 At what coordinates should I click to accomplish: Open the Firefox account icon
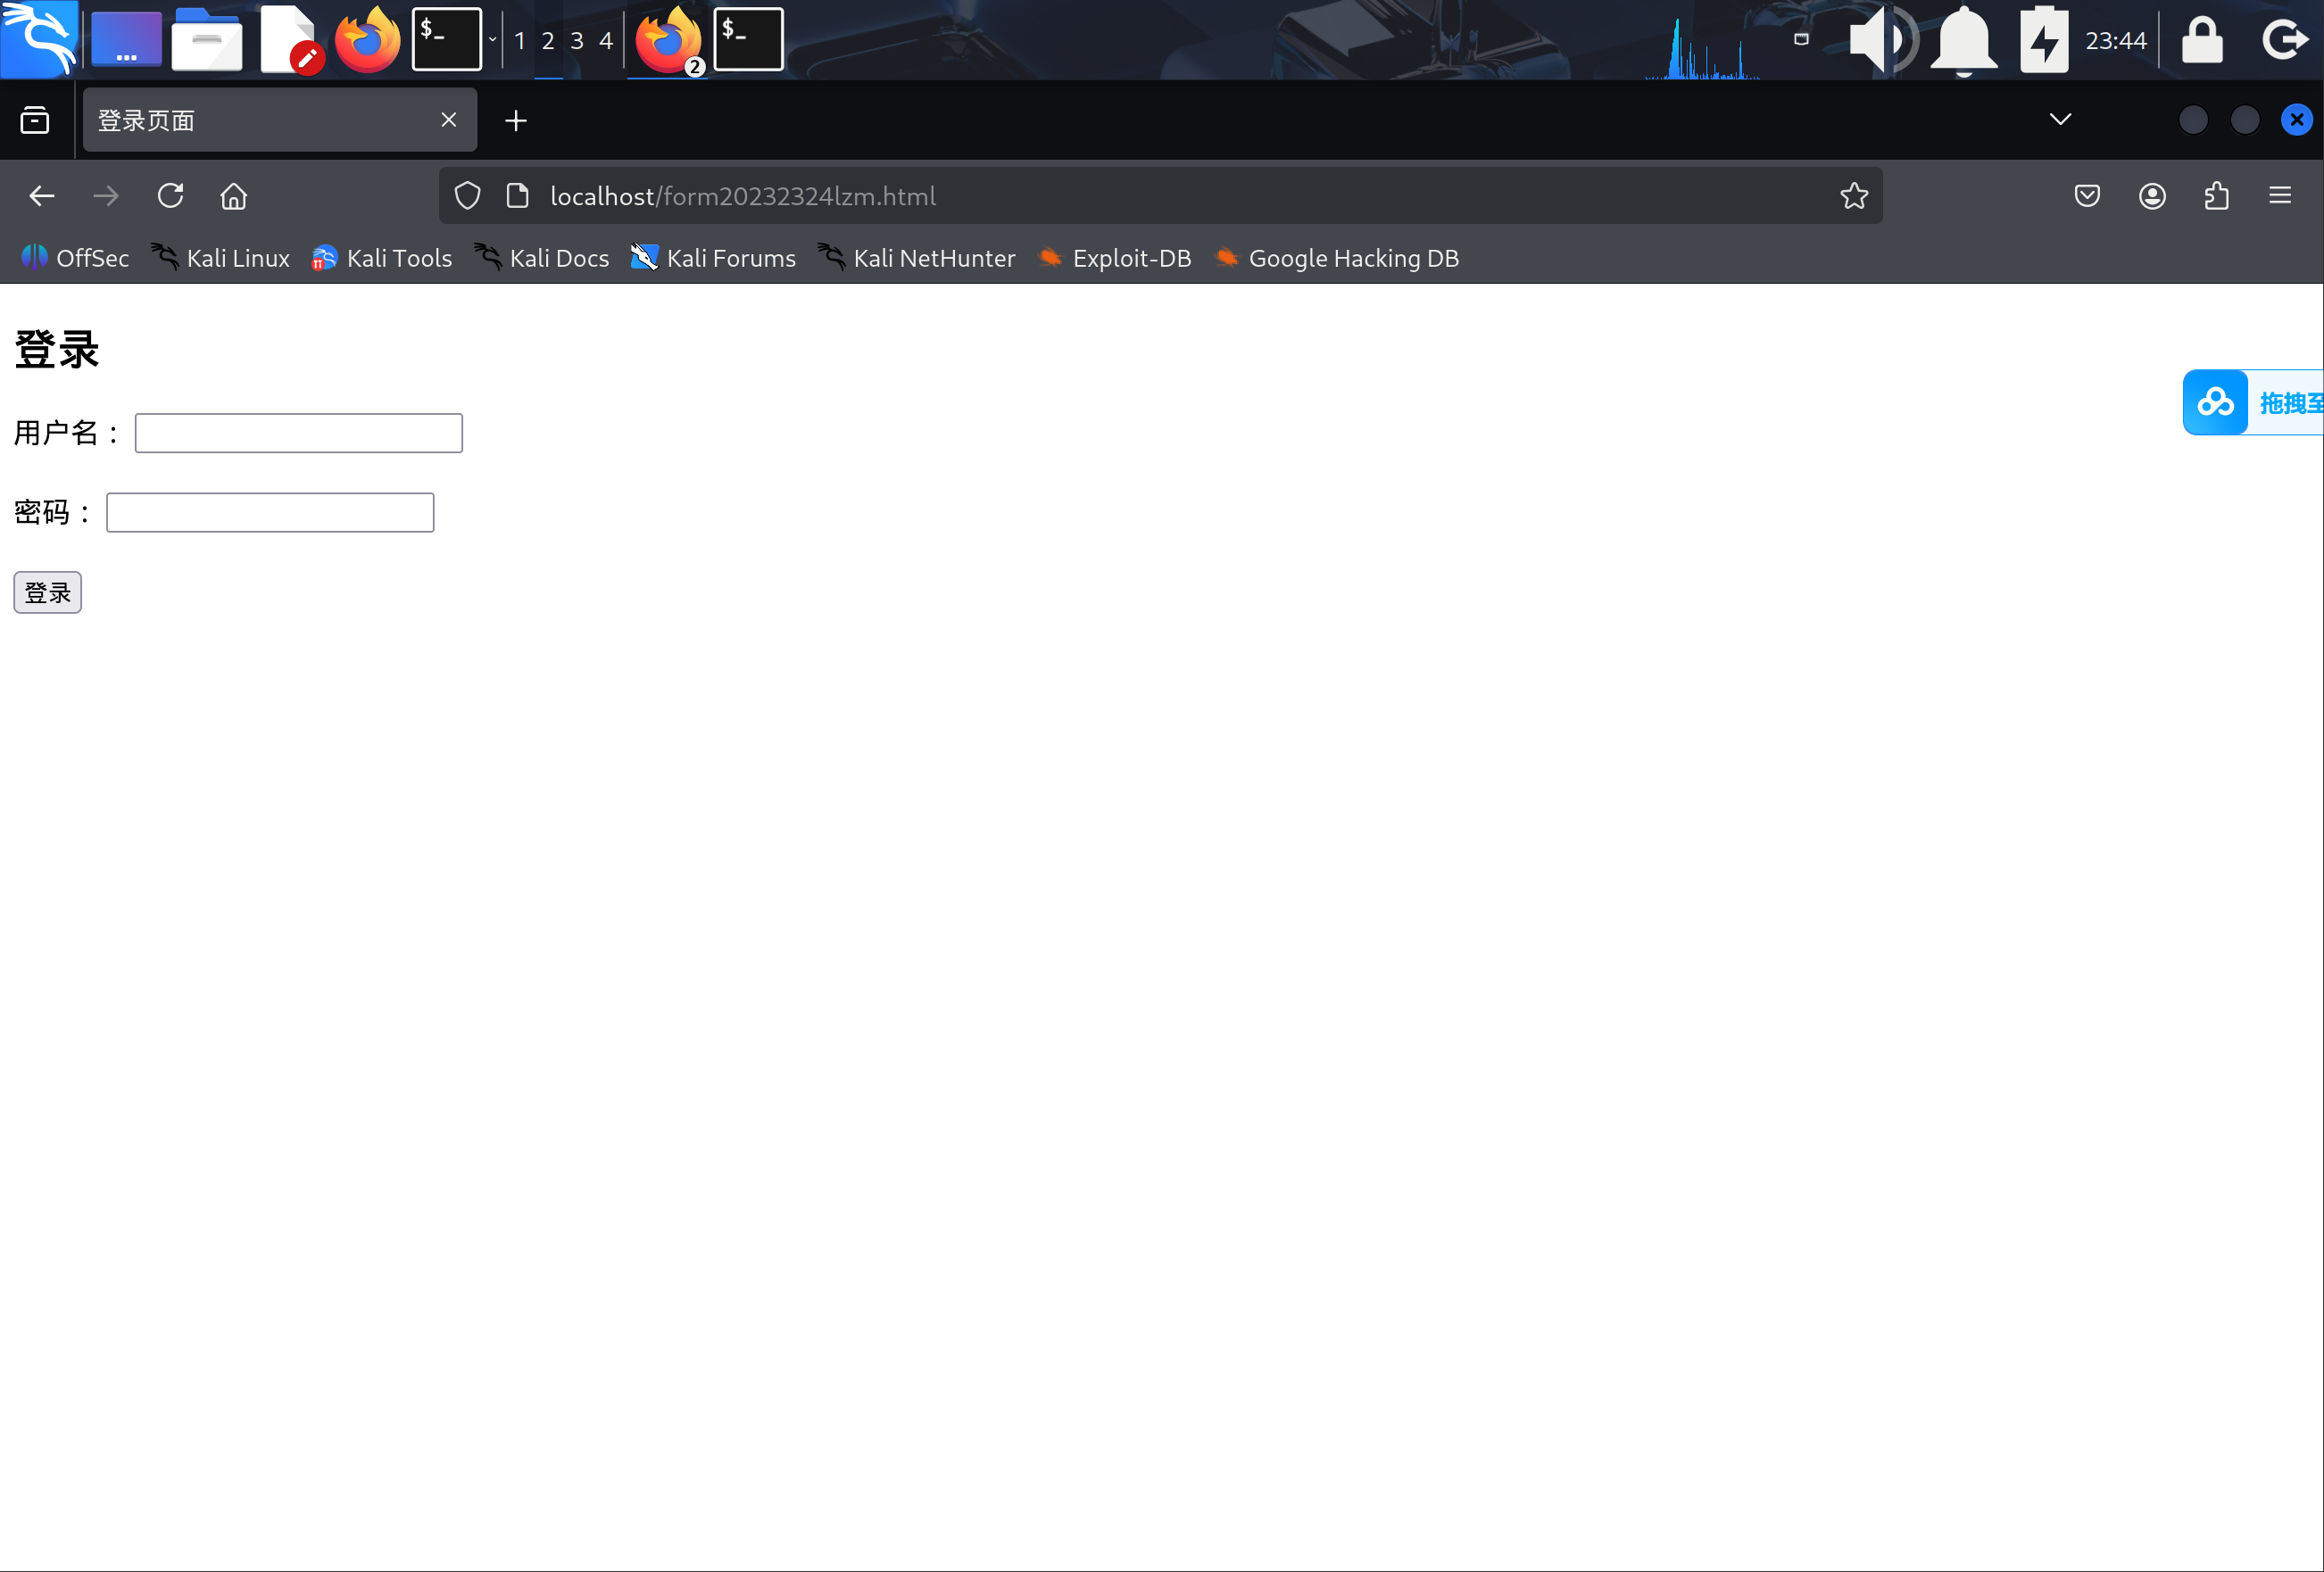(x=2152, y=196)
